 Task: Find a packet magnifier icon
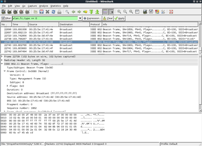[x=67, y=12]
